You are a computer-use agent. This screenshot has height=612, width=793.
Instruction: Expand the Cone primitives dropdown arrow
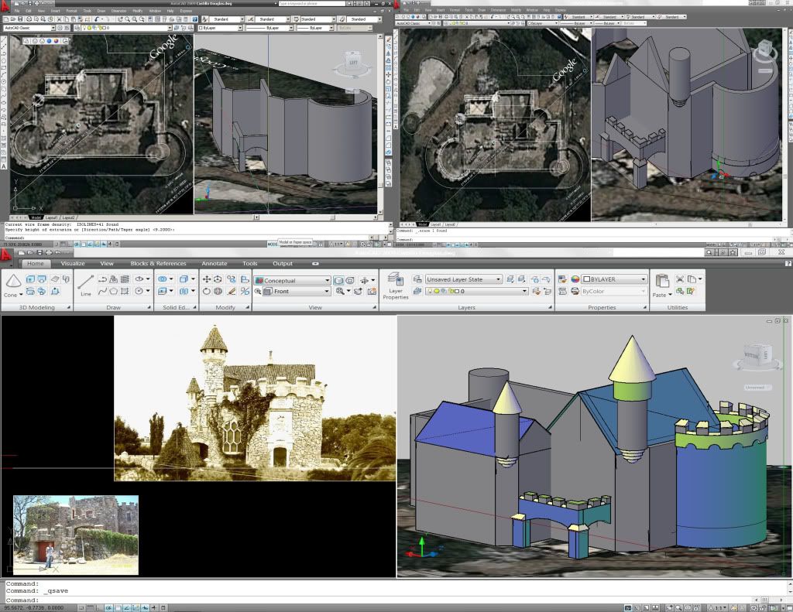click(21, 295)
